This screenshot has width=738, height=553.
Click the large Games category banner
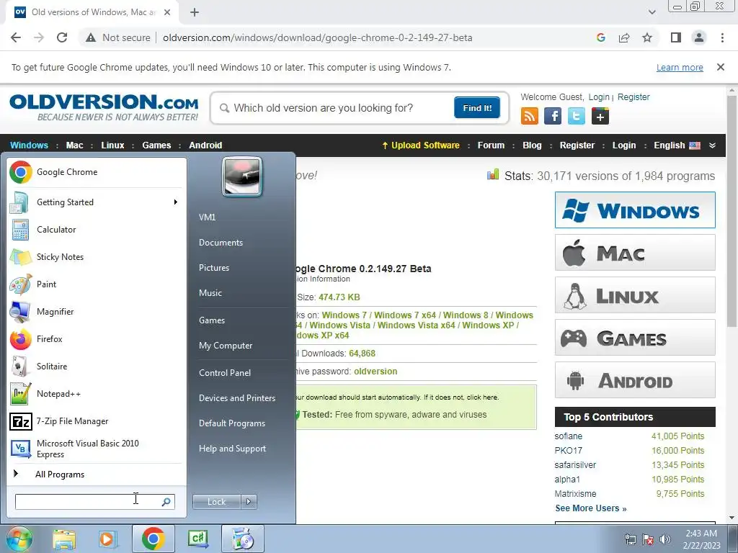(x=635, y=338)
